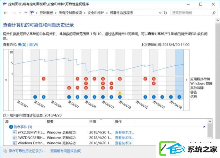Select the Windows failure icon on 2018/4/9
The width and height of the screenshot is (220, 158).
[x=86, y=83]
